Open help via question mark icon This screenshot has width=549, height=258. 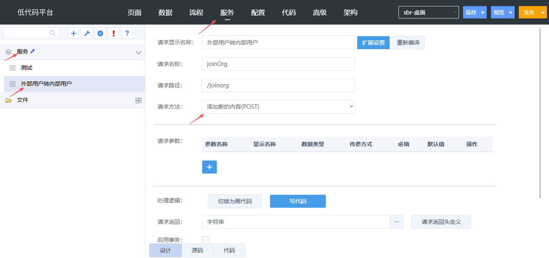[x=127, y=33]
